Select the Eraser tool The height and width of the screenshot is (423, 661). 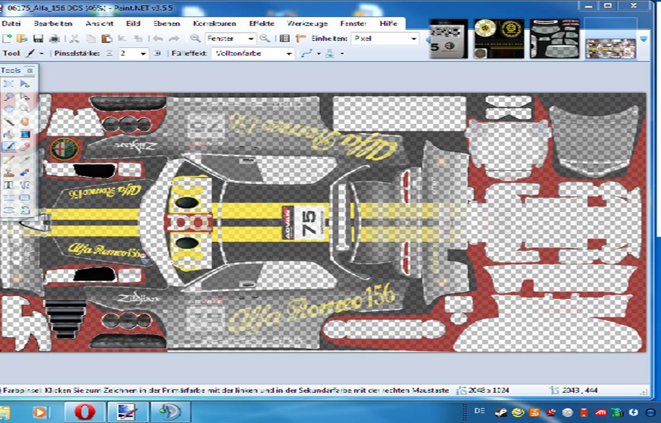point(25,146)
